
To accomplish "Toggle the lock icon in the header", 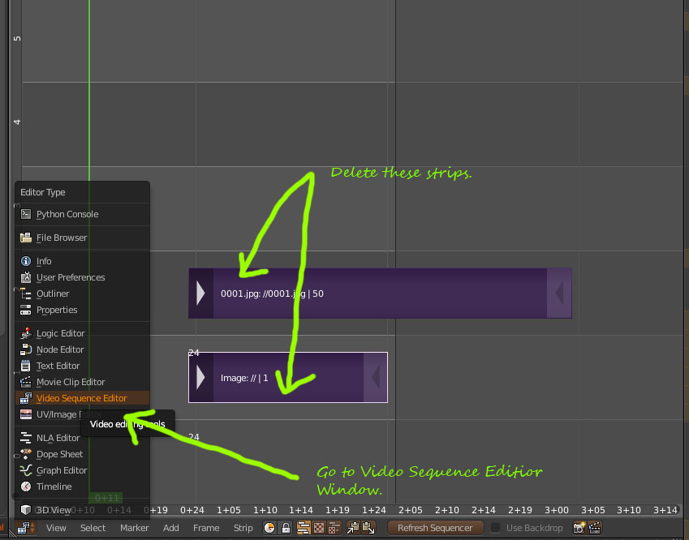I will pyautogui.click(x=285, y=527).
